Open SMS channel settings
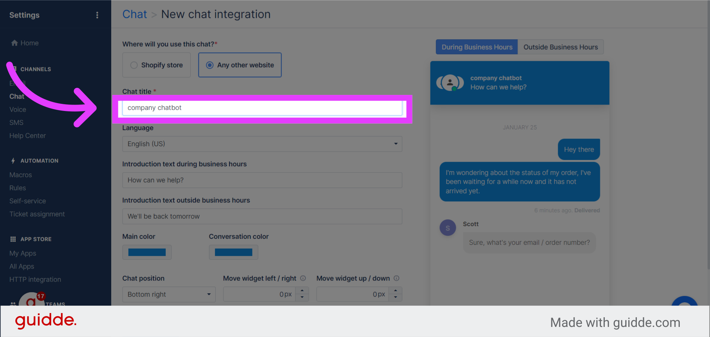The height and width of the screenshot is (337, 710). click(x=16, y=123)
